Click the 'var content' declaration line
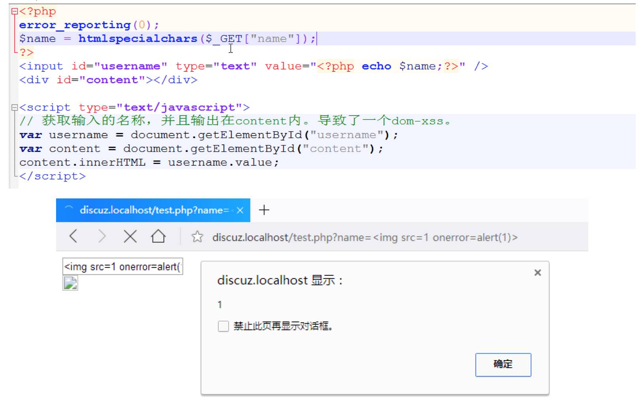This screenshot has height=415, width=642. click(x=201, y=149)
